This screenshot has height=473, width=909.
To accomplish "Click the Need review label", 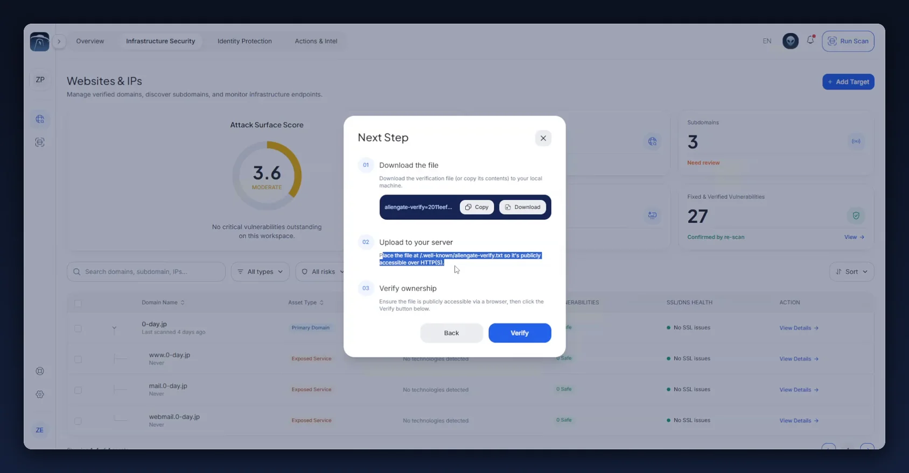I will click(x=703, y=163).
